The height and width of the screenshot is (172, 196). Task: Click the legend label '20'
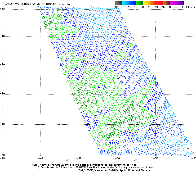142,7
